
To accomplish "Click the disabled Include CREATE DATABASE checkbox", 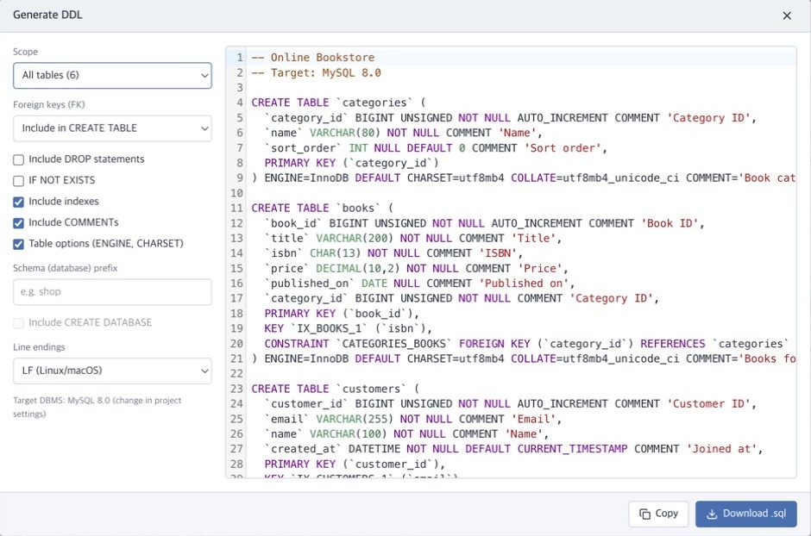I will tap(19, 323).
